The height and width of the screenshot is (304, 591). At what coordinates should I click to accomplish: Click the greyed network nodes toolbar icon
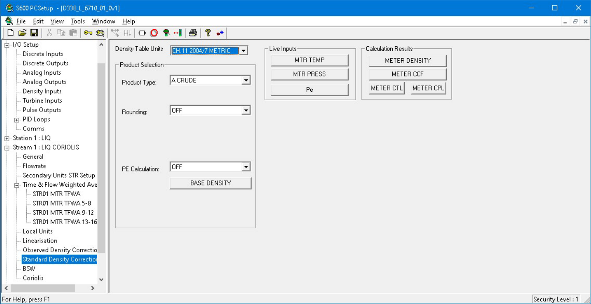115,33
